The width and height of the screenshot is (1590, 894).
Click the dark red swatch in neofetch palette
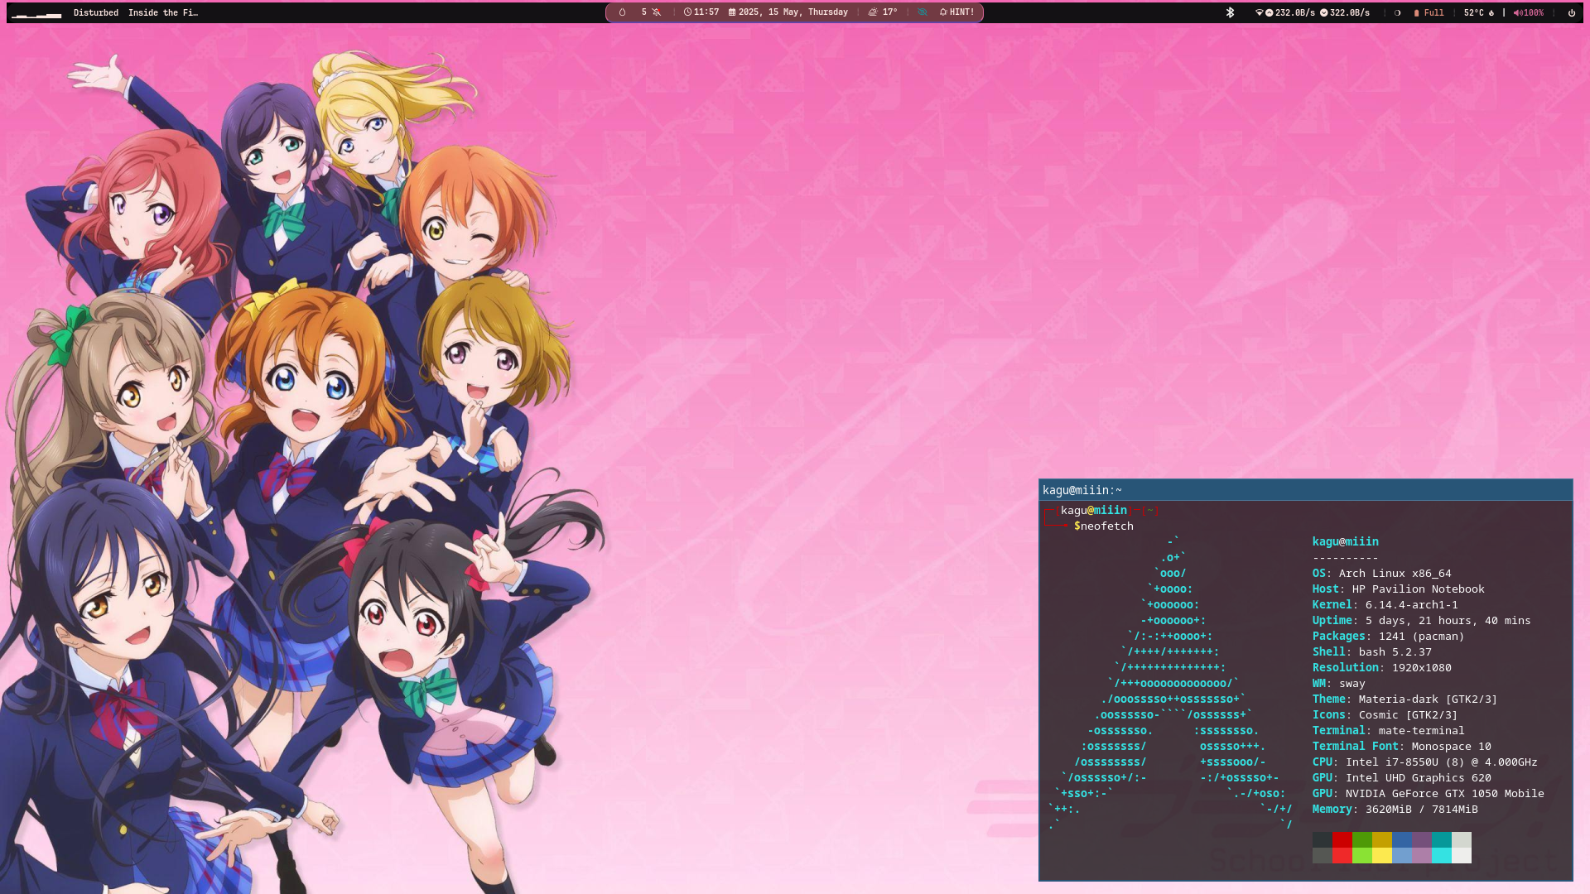point(1342,840)
